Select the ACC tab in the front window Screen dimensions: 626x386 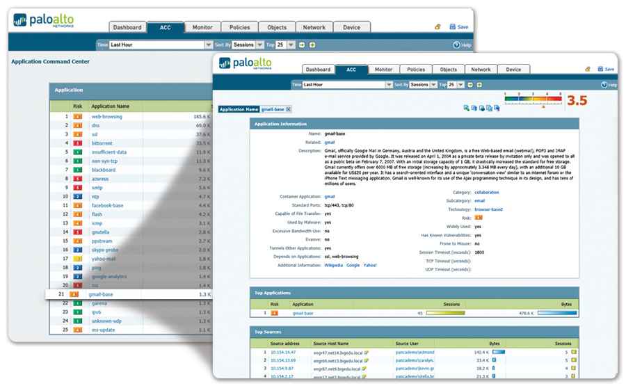coord(351,69)
